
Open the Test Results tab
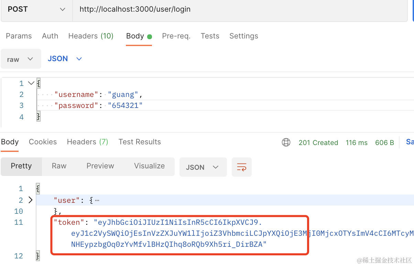(140, 142)
